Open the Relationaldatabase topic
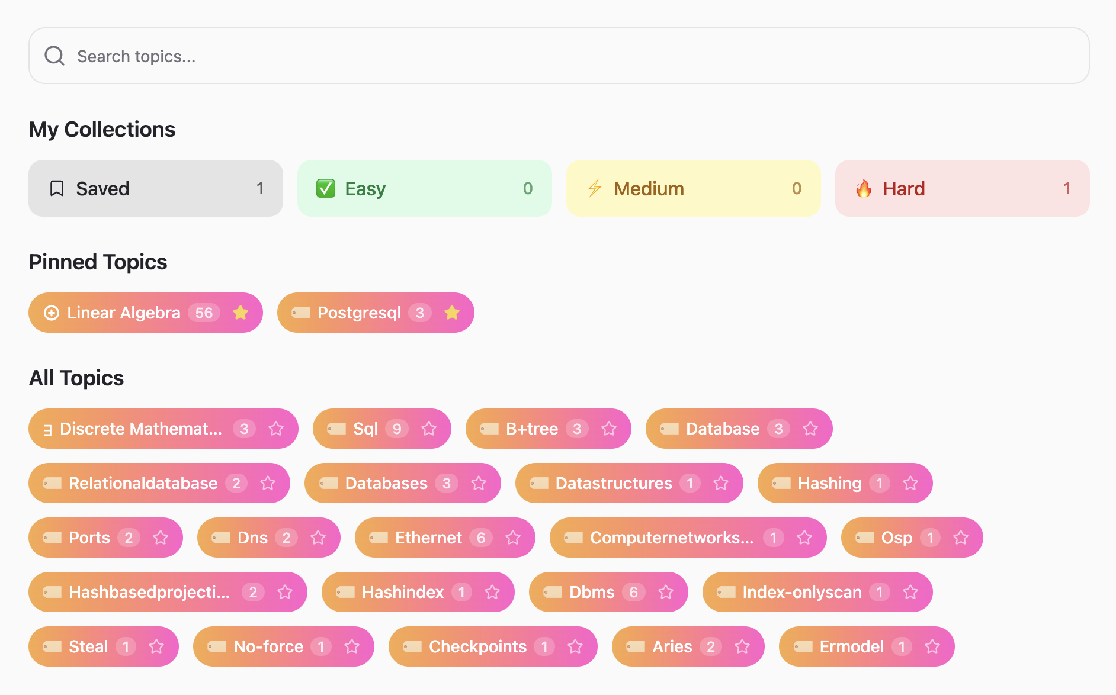The width and height of the screenshot is (1116, 695). point(159,483)
